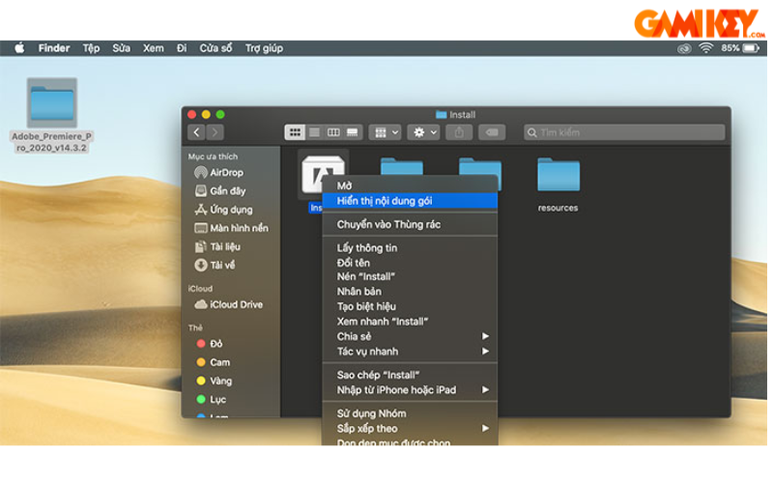
Task: Open the Cửa sổ menu
Action: click(215, 48)
